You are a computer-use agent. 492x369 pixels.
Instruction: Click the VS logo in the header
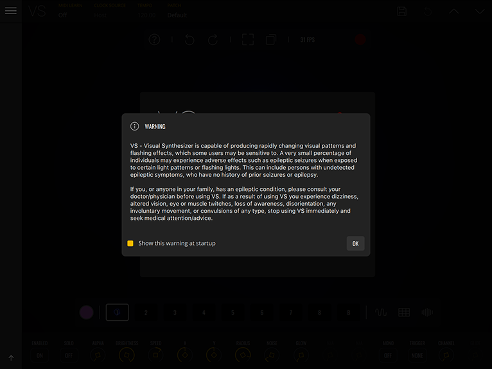[37, 11]
